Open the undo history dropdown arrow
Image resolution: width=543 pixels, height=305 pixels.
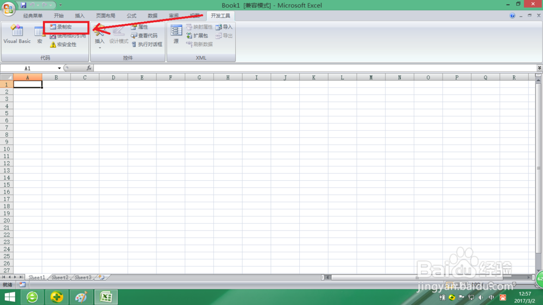coord(38,5)
